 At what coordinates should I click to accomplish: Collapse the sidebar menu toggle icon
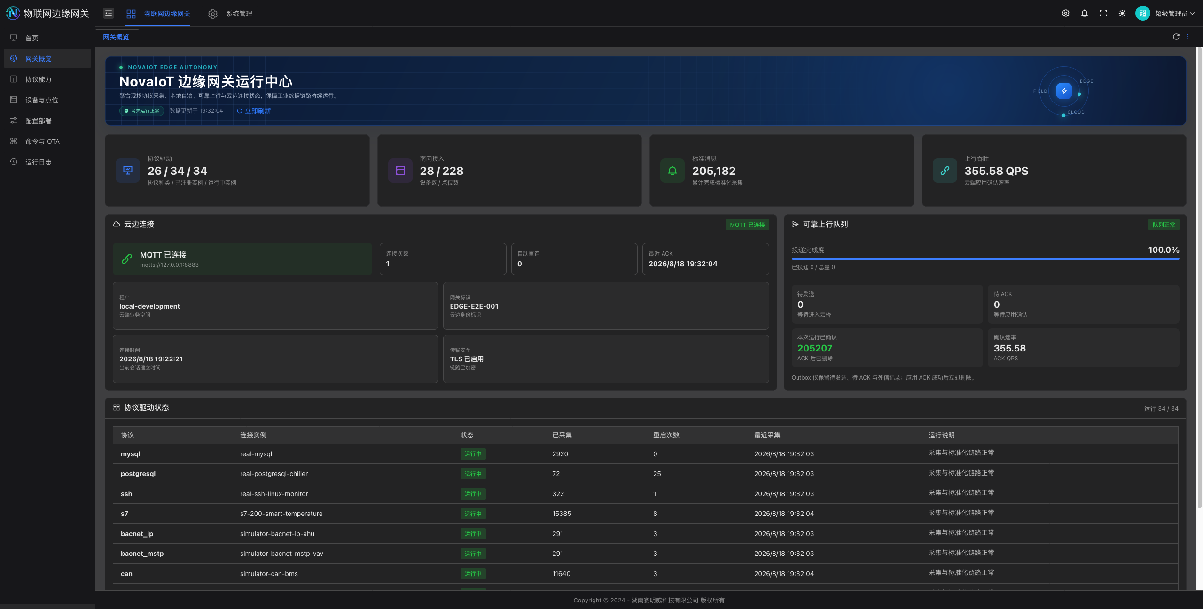pyautogui.click(x=109, y=13)
